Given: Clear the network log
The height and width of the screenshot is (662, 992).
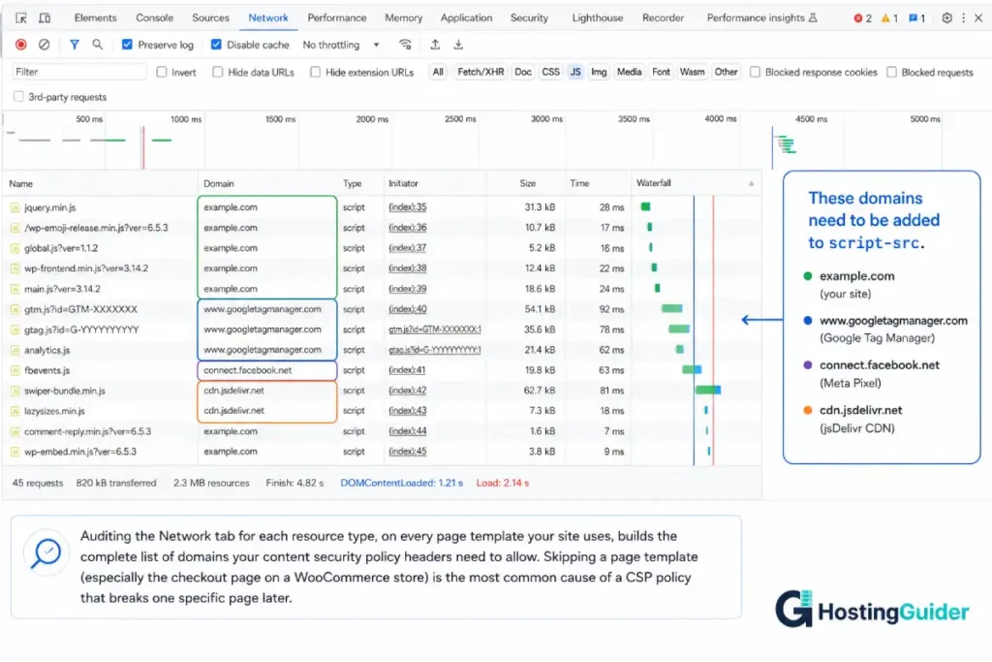Looking at the screenshot, I should [44, 45].
